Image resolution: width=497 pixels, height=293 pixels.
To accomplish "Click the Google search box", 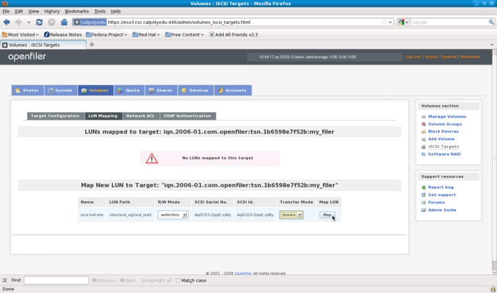I will [449, 22].
